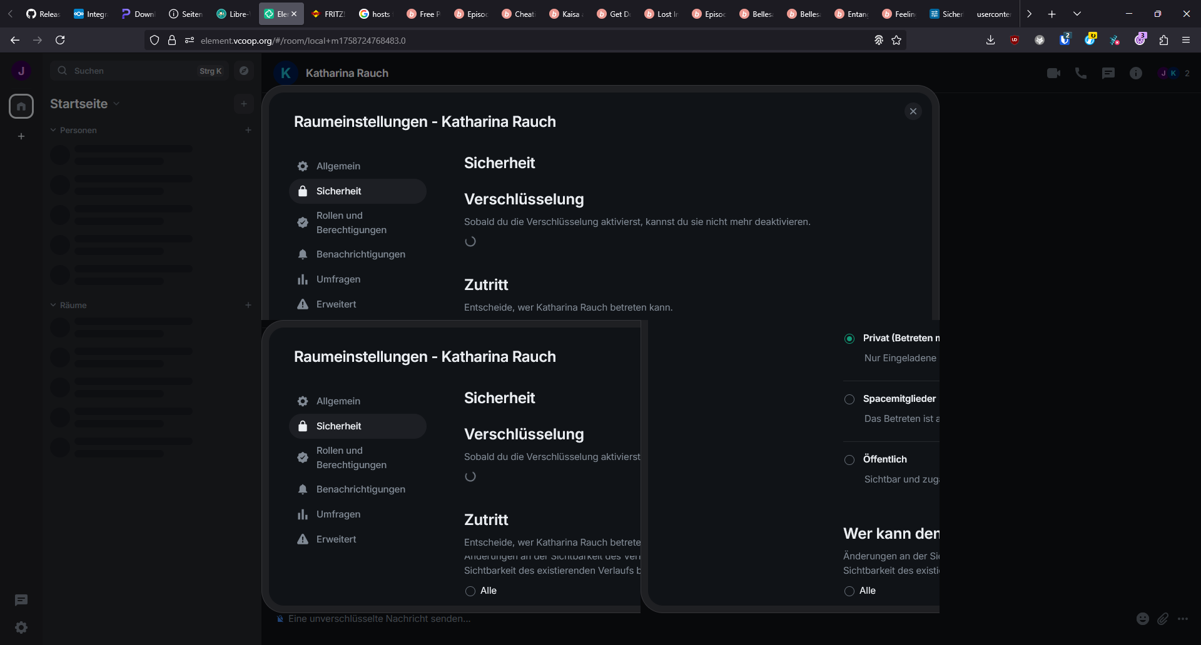Choose the Öffentlich access radio button
The width and height of the screenshot is (1201, 645).
tap(849, 460)
